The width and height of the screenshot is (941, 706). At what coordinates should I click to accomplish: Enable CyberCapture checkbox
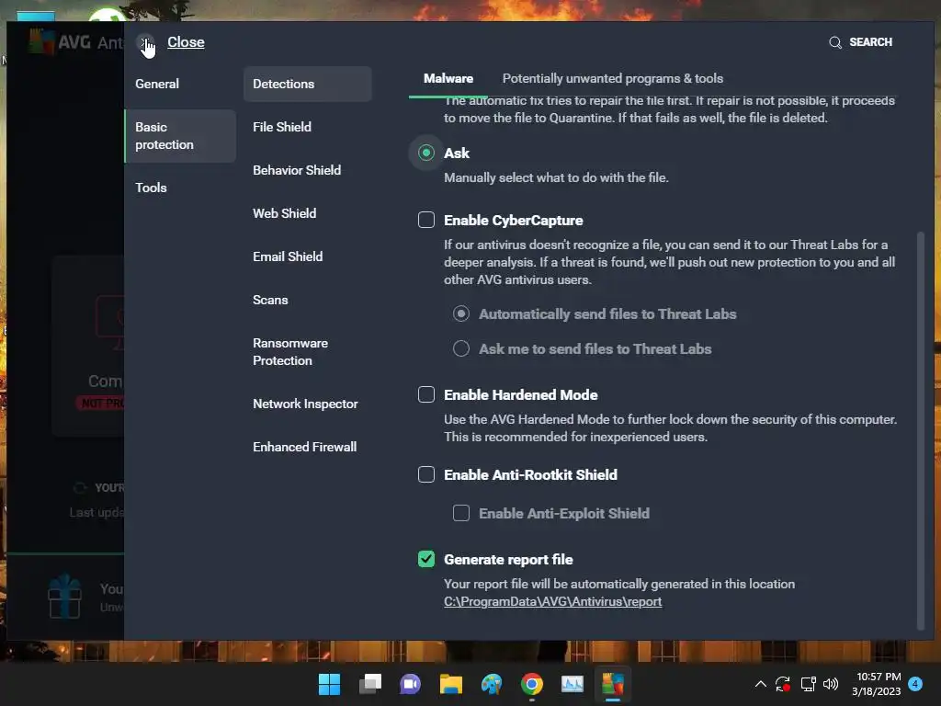426,220
